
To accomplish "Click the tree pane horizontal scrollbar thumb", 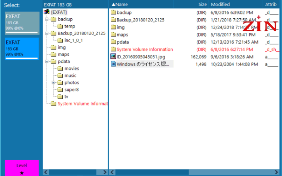I will (x=73, y=172).
